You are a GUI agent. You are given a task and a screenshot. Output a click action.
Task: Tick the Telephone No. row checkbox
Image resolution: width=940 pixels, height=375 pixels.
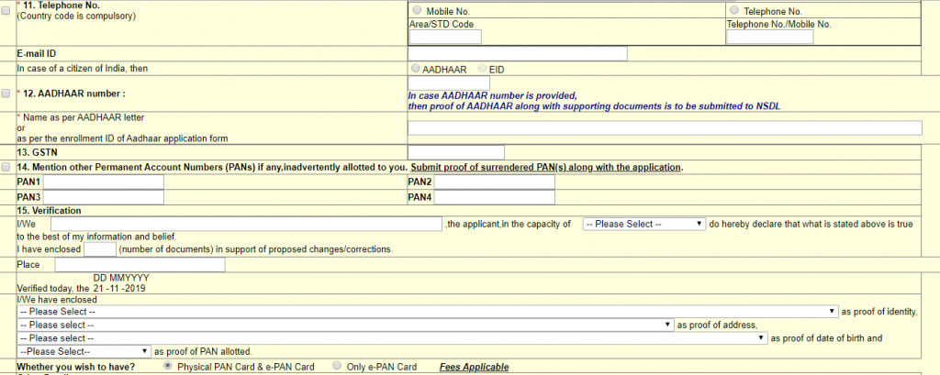[x=6, y=11]
